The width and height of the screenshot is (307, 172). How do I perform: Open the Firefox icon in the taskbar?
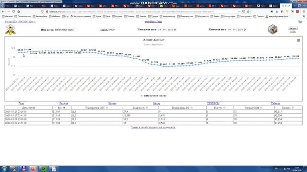34,169
